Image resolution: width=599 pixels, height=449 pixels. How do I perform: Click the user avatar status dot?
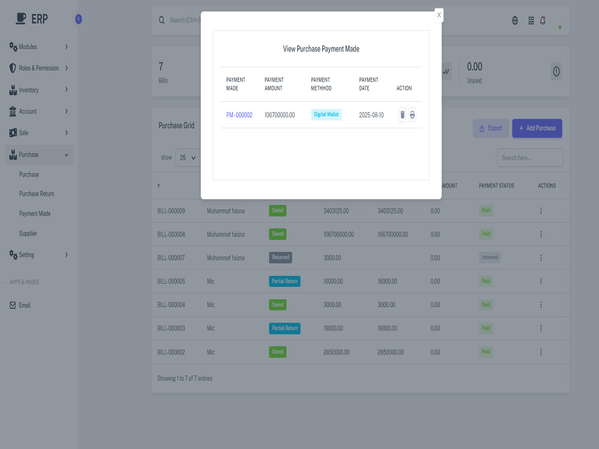[559, 28]
